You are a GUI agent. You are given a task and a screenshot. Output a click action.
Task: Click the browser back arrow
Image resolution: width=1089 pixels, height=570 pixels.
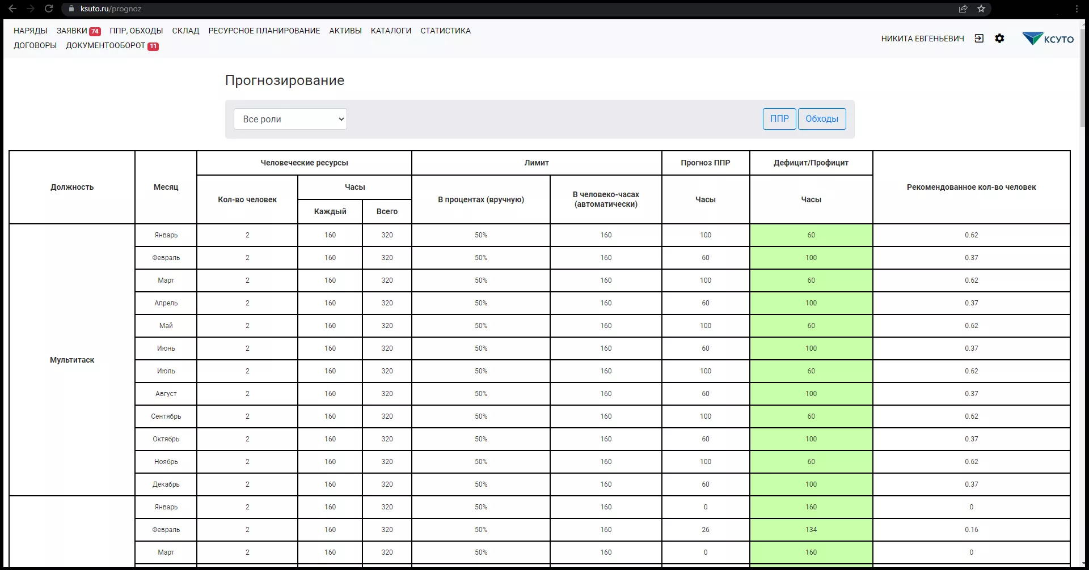(x=12, y=8)
